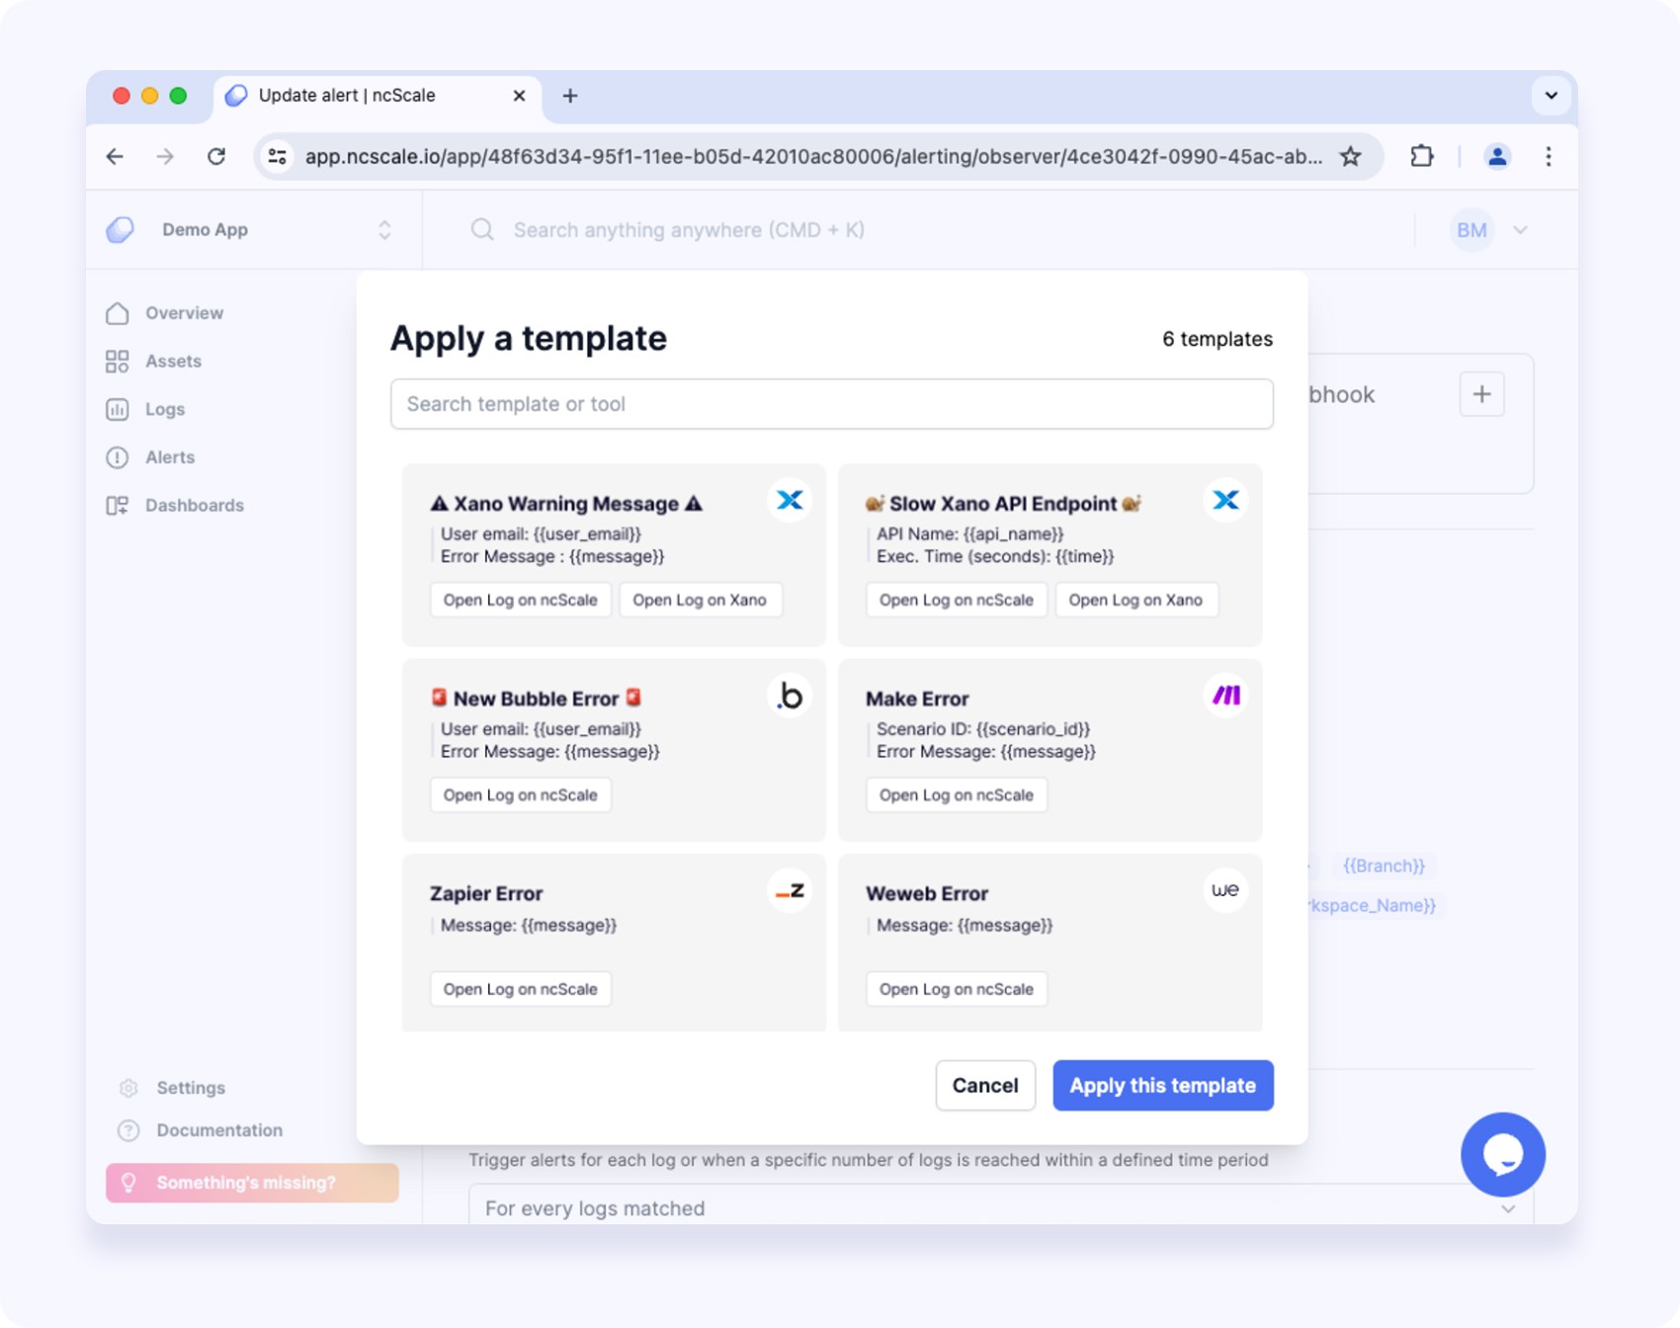Open the BM user menu chevron

(x=1520, y=230)
